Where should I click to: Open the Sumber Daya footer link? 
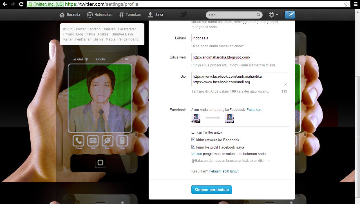pos(122,34)
